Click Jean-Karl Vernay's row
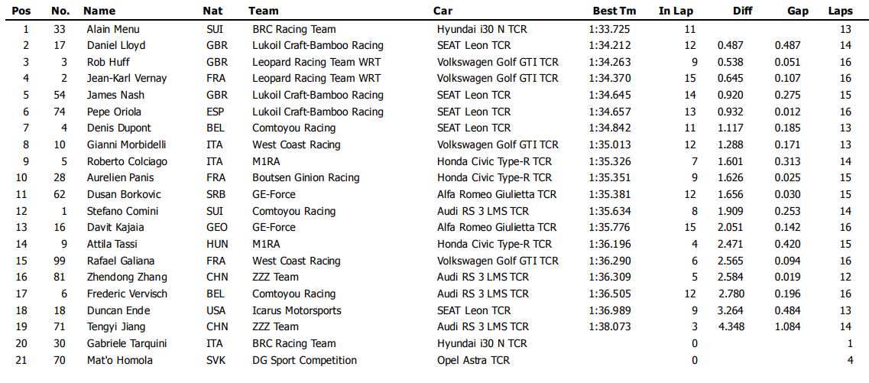Viewport: 869px width, 383px height. pos(434,78)
